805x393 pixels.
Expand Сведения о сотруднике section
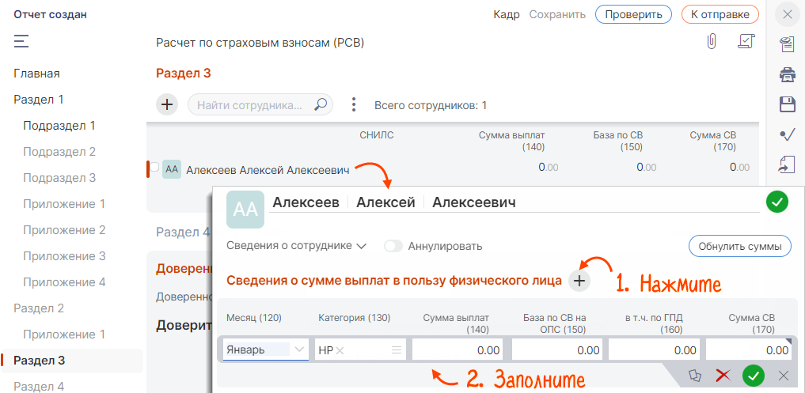click(x=296, y=246)
